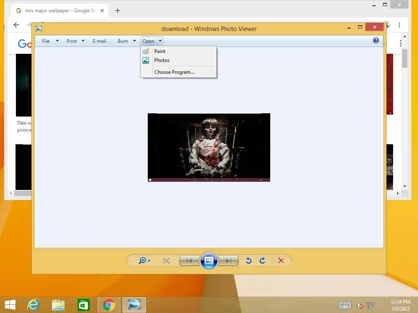Viewport: 418px width, 313px height.
Task: Expand the Print dropdown arrow
Action: click(83, 41)
